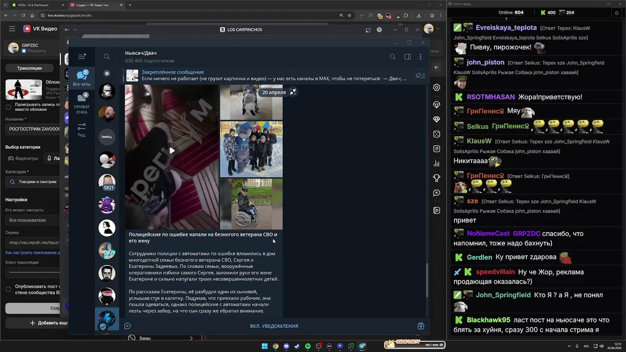Image resolution: width=626 pixels, height=352 pixels.
Task: Open the dice icon in chat sidebar
Action: (x=437, y=134)
